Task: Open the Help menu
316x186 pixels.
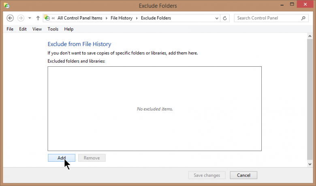Action: point(69,29)
